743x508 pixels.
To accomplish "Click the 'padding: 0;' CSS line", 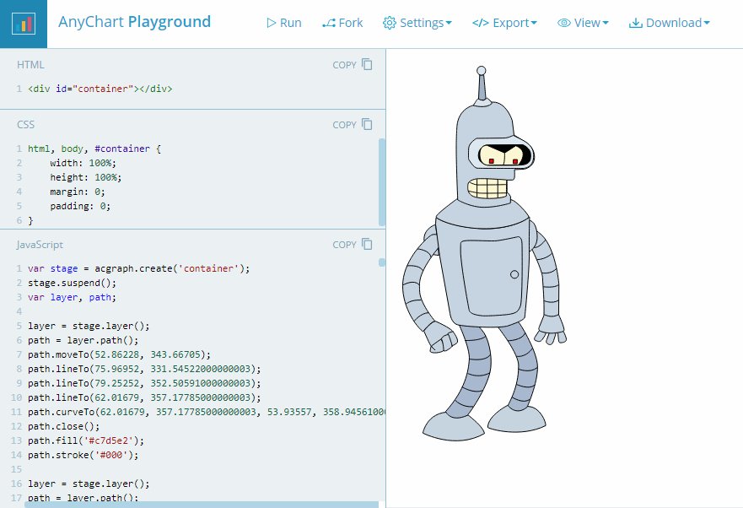I will [80, 206].
